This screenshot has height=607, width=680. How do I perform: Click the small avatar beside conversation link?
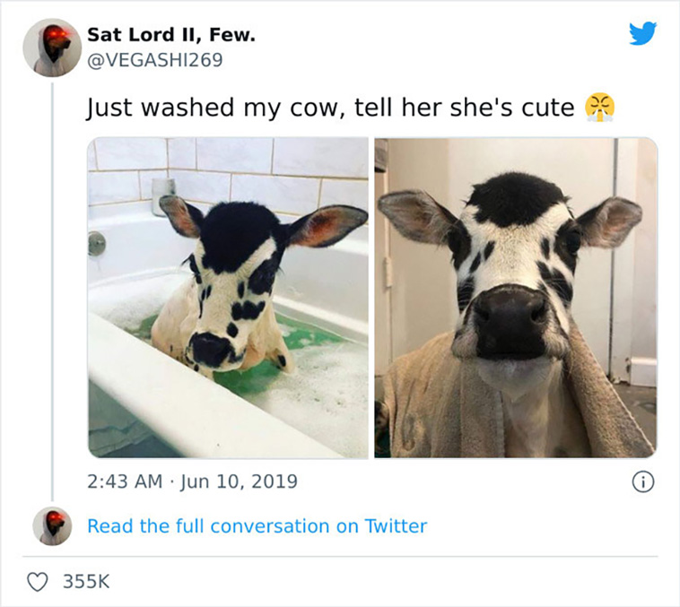[x=52, y=526]
